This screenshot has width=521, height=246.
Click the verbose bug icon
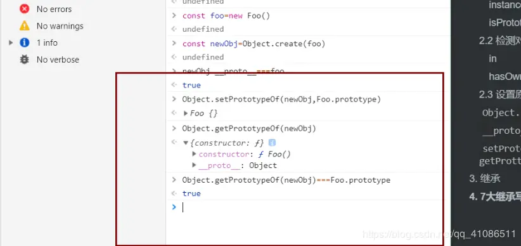tap(24, 60)
